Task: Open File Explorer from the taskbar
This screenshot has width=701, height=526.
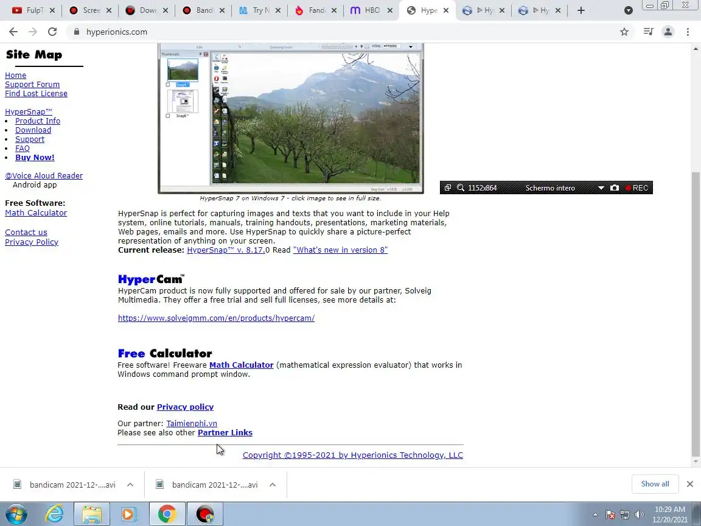Action: [92, 514]
